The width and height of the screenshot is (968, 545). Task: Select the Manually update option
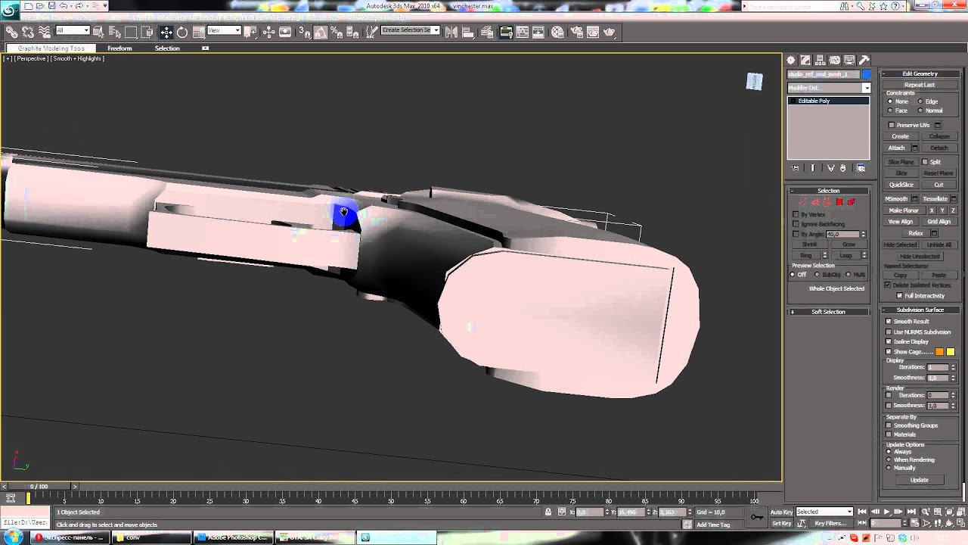coord(889,468)
